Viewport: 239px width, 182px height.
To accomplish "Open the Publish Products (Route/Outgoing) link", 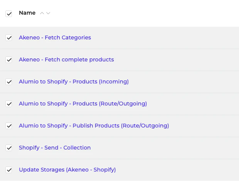I will [x=94, y=126].
